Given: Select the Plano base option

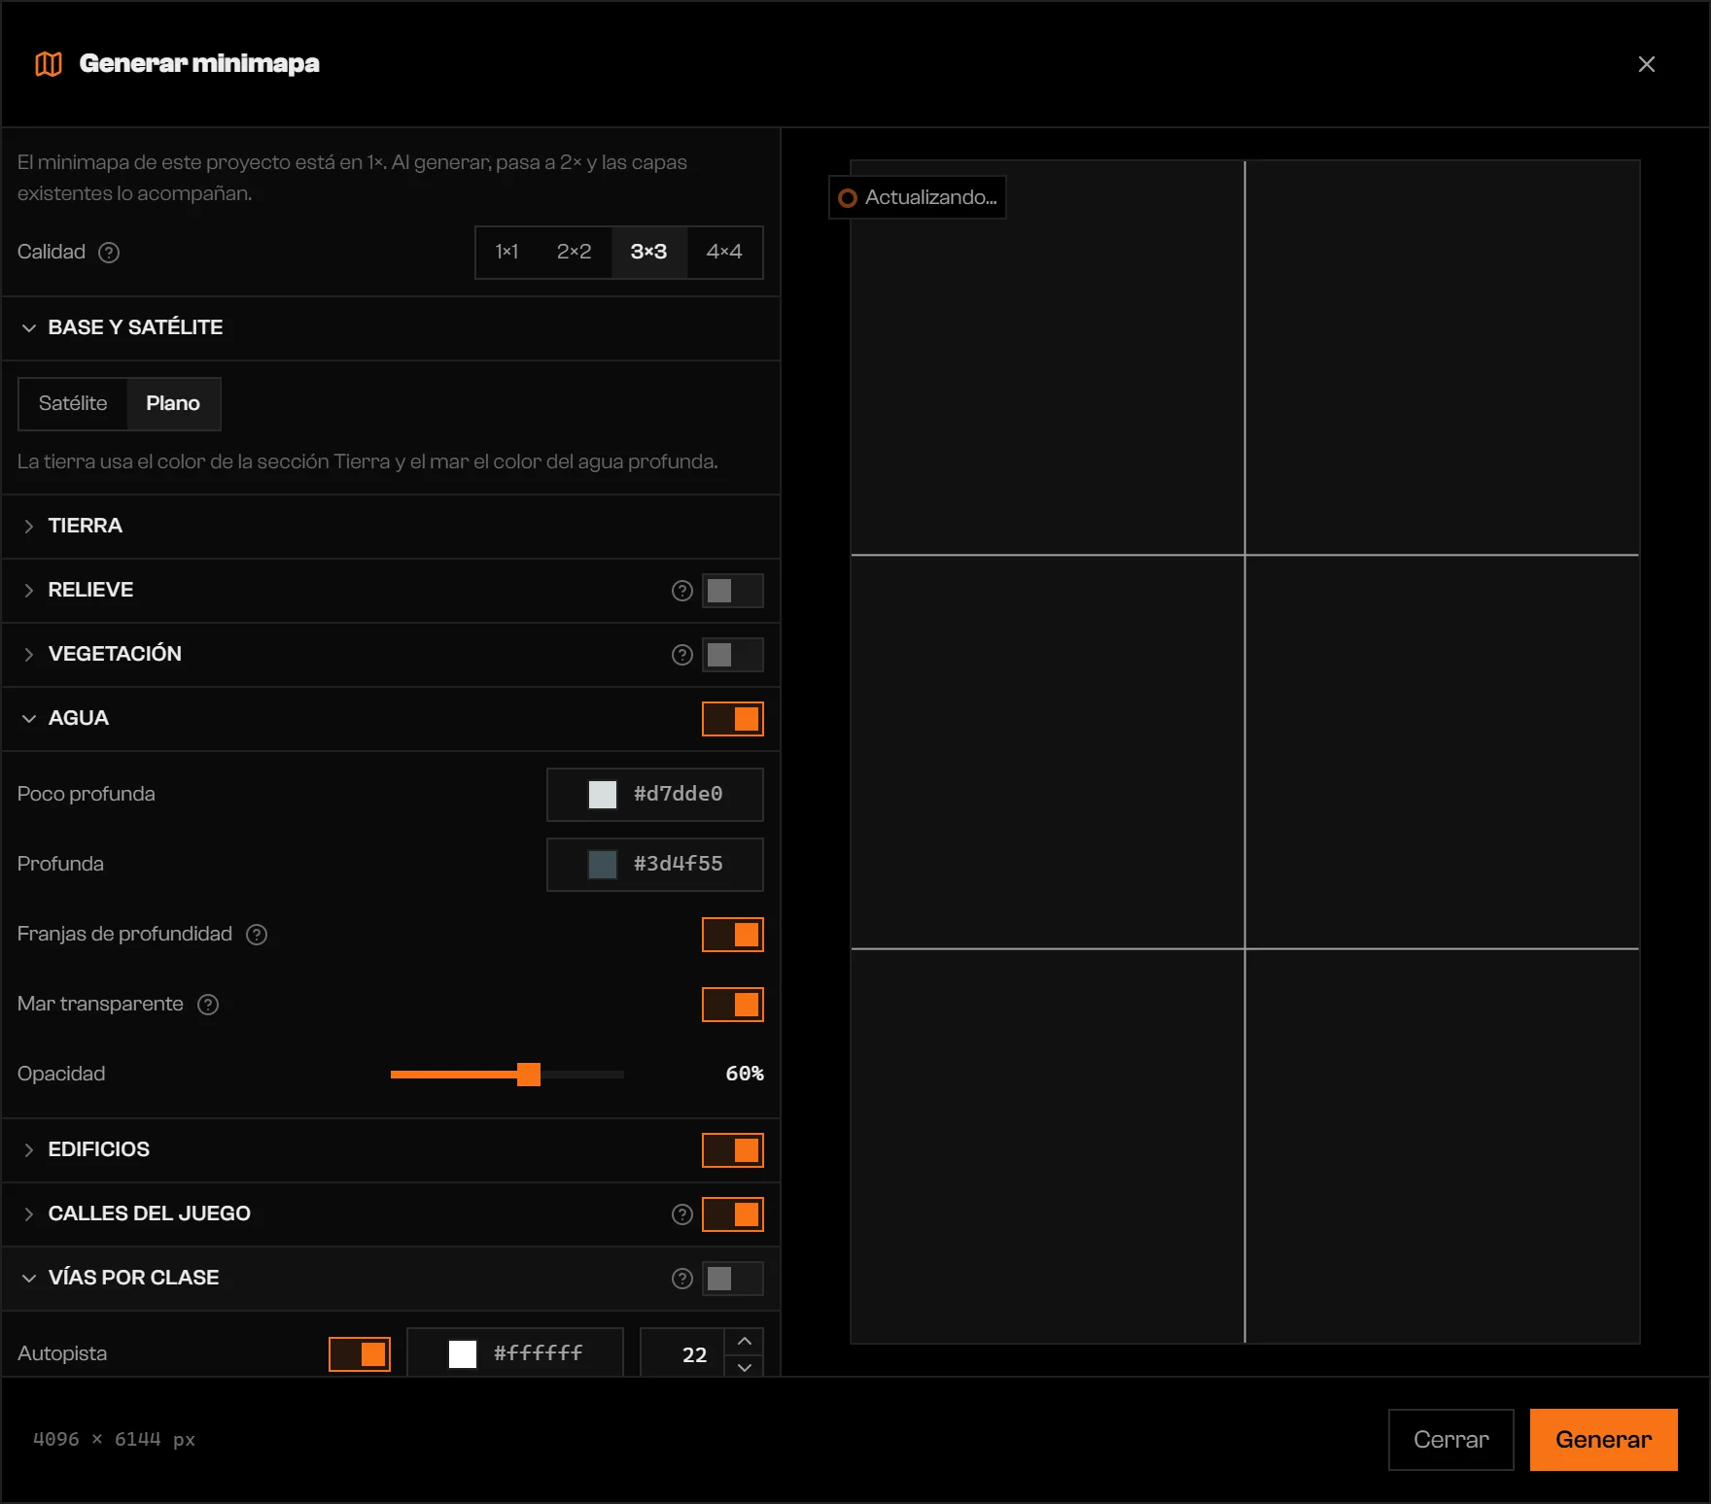Looking at the screenshot, I should pyautogui.click(x=173, y=404).
